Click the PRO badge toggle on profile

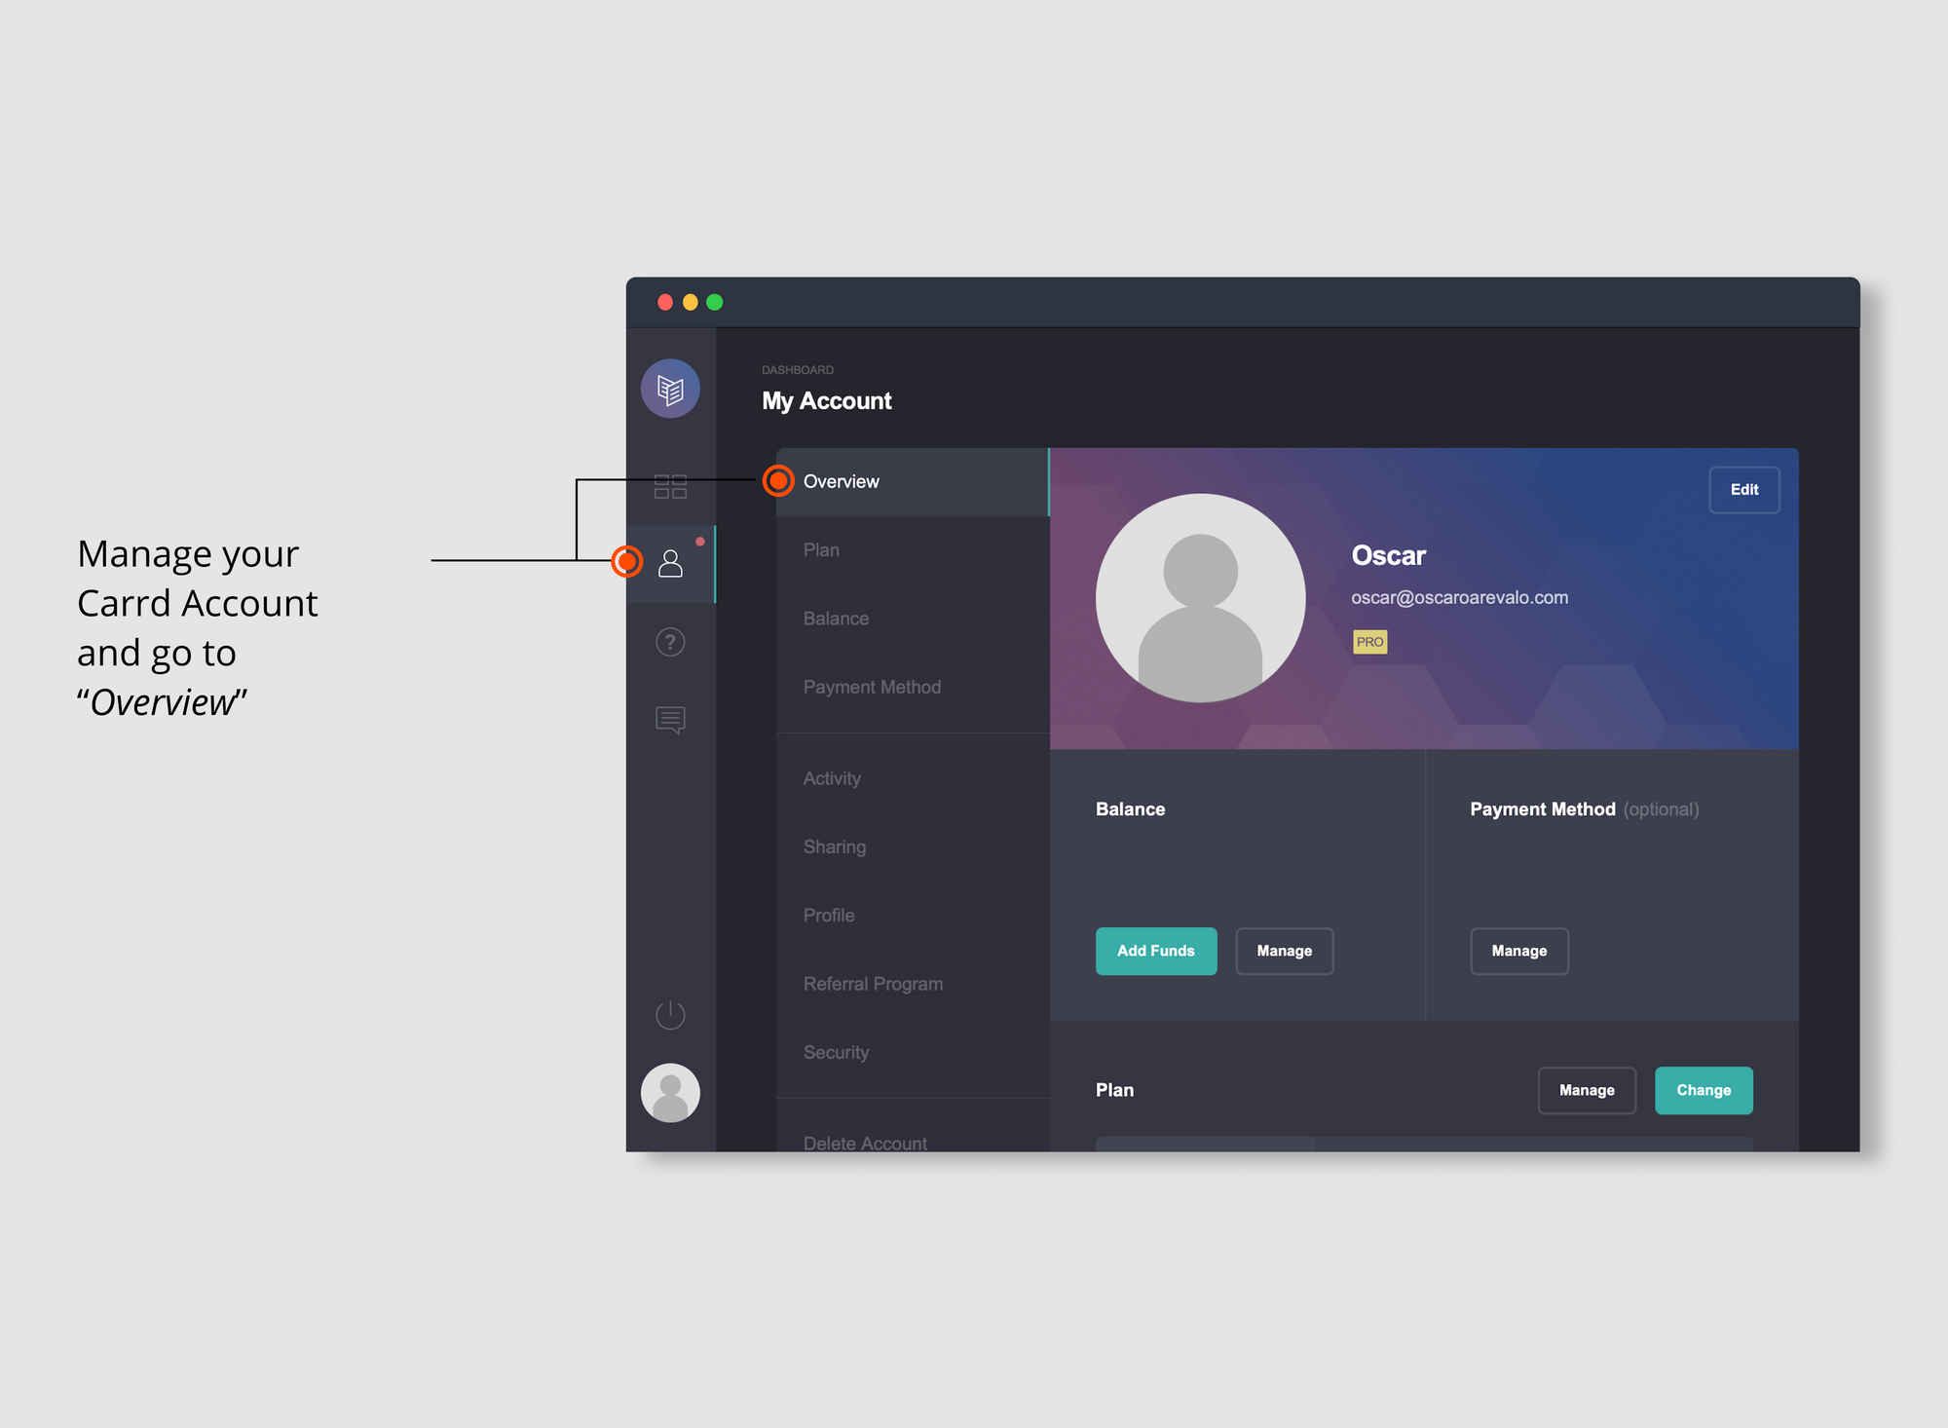tap(1370, 641)
